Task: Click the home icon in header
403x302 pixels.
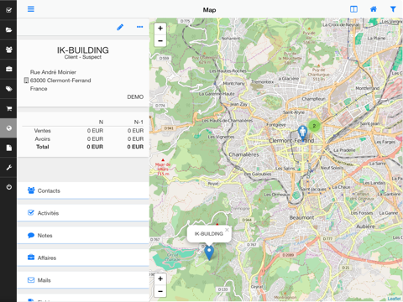Action: tap(374, 9)
